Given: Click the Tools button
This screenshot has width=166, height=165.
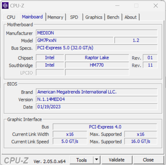Looking at the screenshot, I should [x=82, y=160].
